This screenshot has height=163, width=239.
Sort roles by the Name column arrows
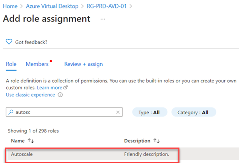(31, 141)
